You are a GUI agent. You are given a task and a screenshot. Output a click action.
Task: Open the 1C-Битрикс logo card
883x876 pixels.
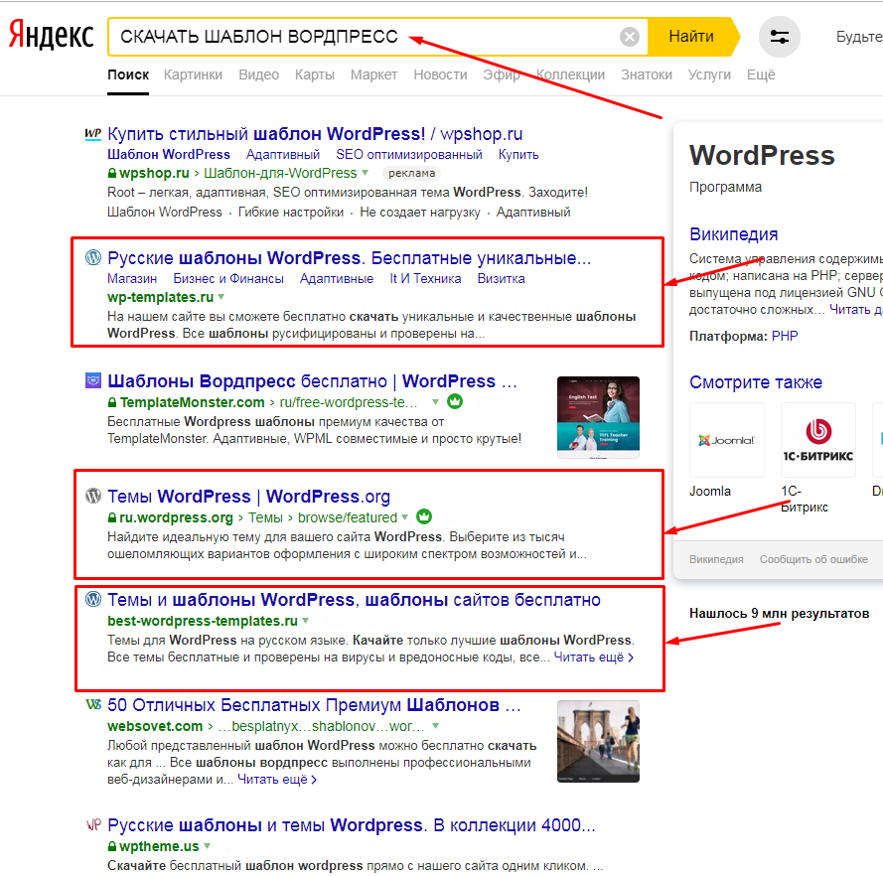click(818, 440)
